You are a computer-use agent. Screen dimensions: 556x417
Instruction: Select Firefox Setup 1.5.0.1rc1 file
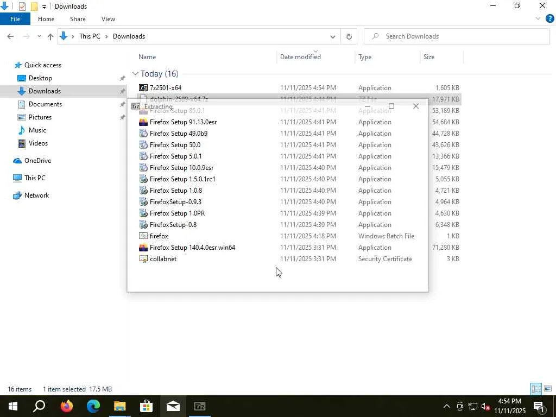pos(182,179)
